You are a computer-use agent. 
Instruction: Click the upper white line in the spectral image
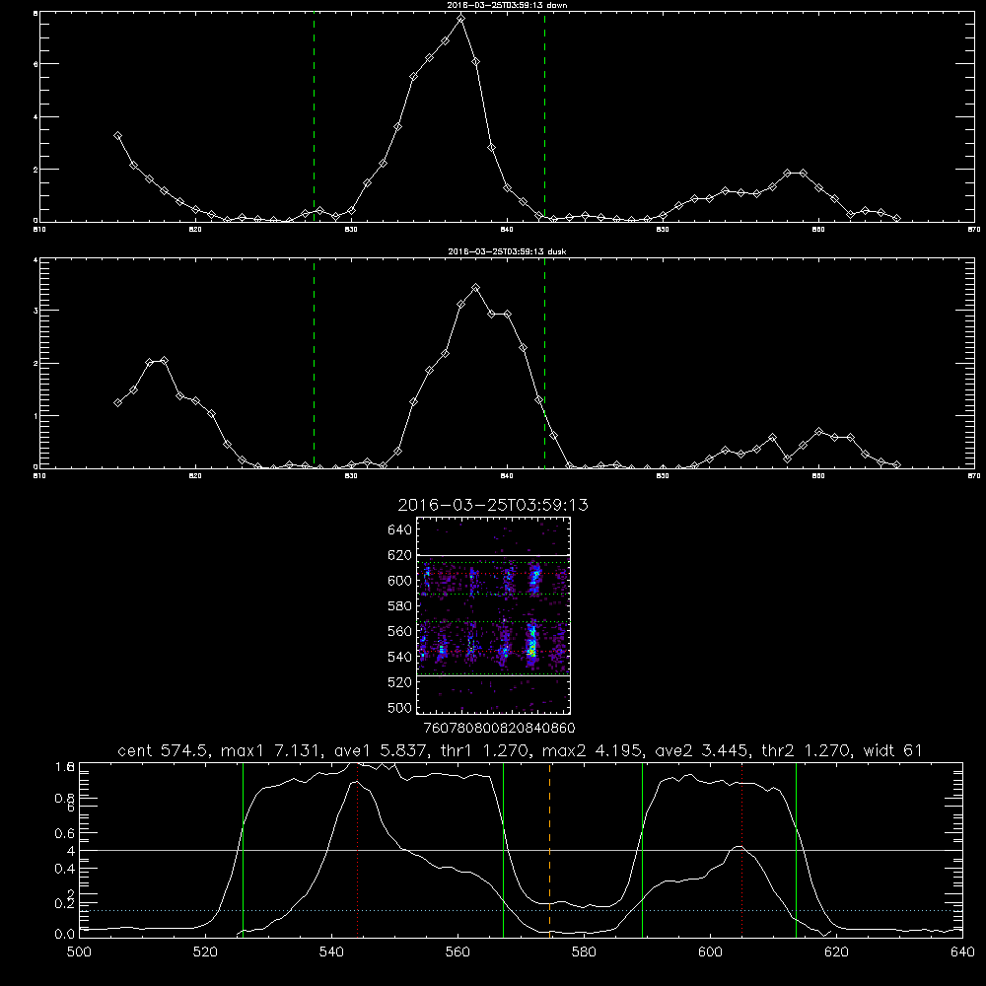click(493, 556)
